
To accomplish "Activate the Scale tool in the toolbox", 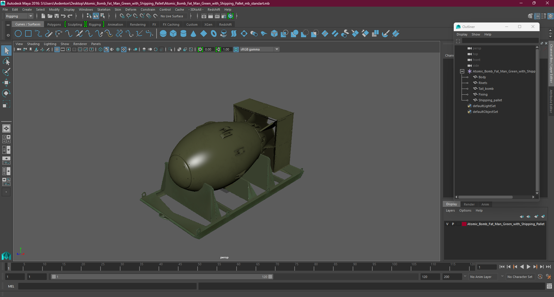I will point(6,104).
